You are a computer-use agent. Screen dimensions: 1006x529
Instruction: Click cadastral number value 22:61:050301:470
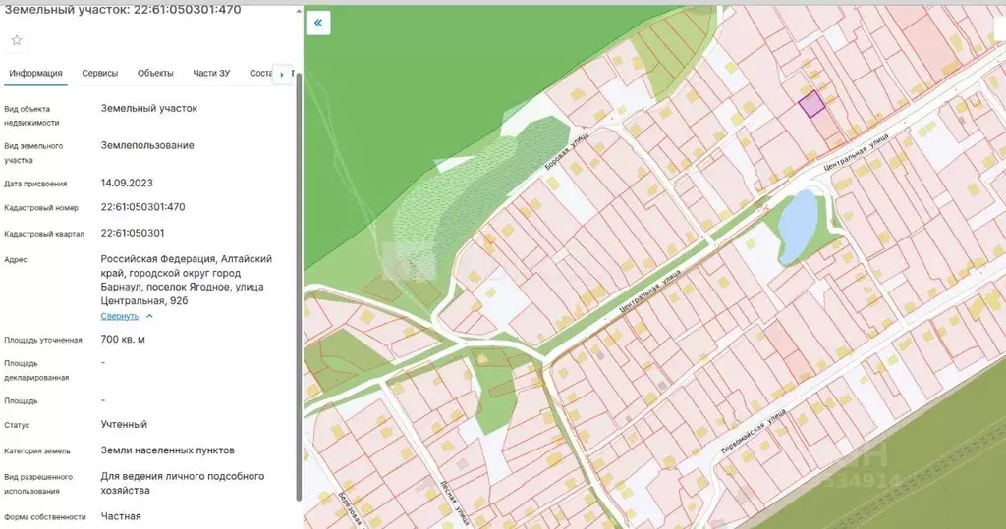(x=142, y=207)
